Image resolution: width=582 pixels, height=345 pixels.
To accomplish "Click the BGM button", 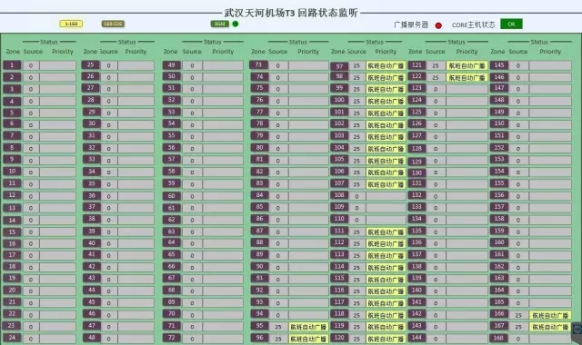I will pyautogui.click(x=219, y=24).
